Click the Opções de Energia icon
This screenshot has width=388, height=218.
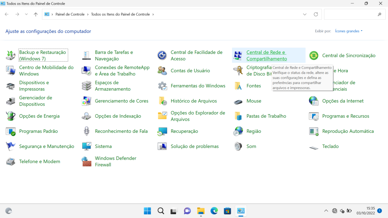coord(11,116)
